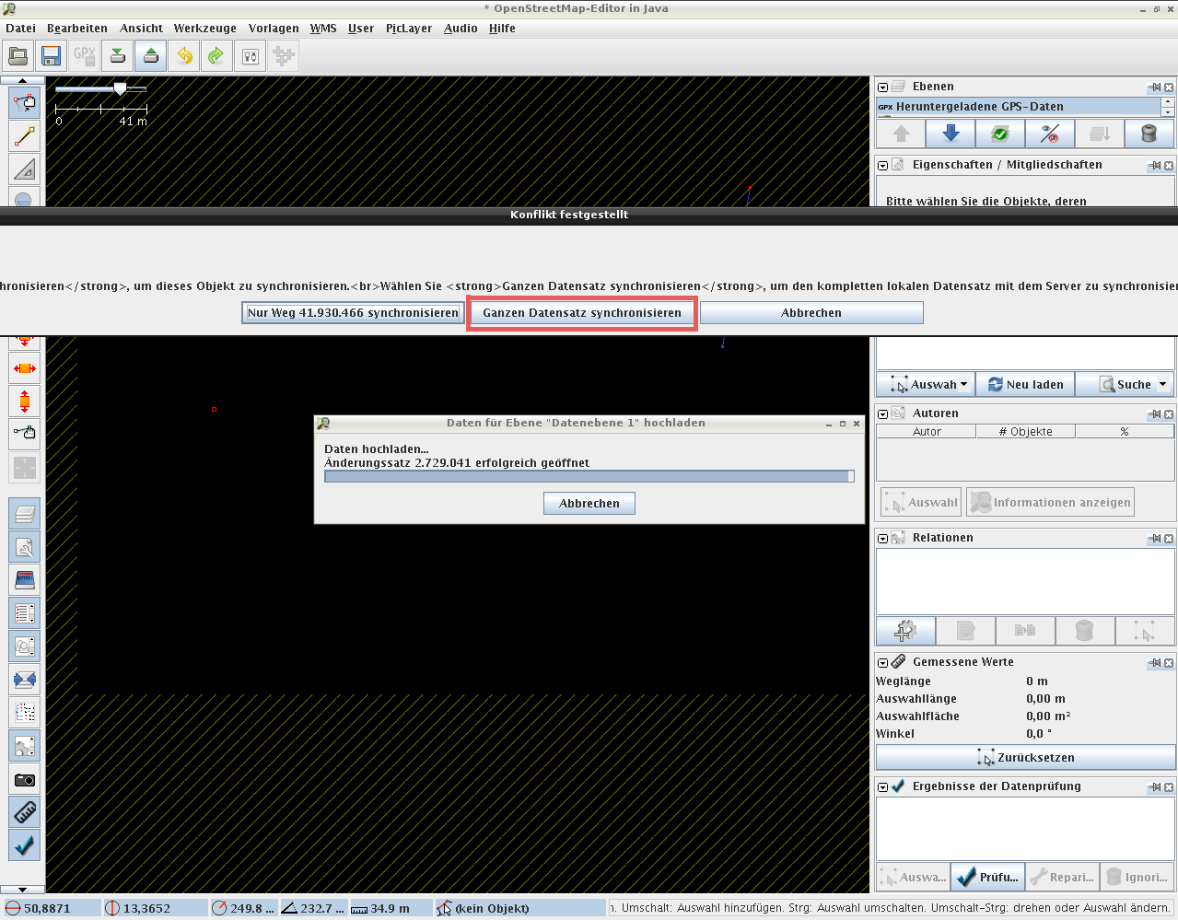Click the upload progress bar
The height and width of the screenshot is (920, 1178).
tap(589, 477)
